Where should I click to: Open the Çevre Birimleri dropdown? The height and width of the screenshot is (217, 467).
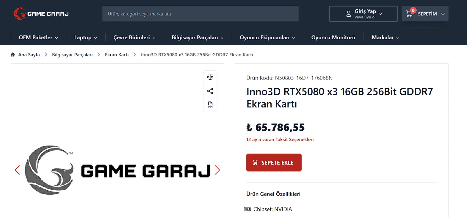(x=134, y=38)
